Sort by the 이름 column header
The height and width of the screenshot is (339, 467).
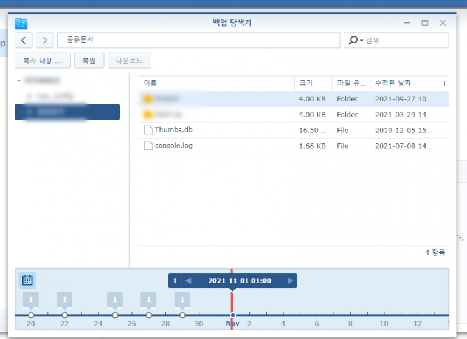coord(216,83)
